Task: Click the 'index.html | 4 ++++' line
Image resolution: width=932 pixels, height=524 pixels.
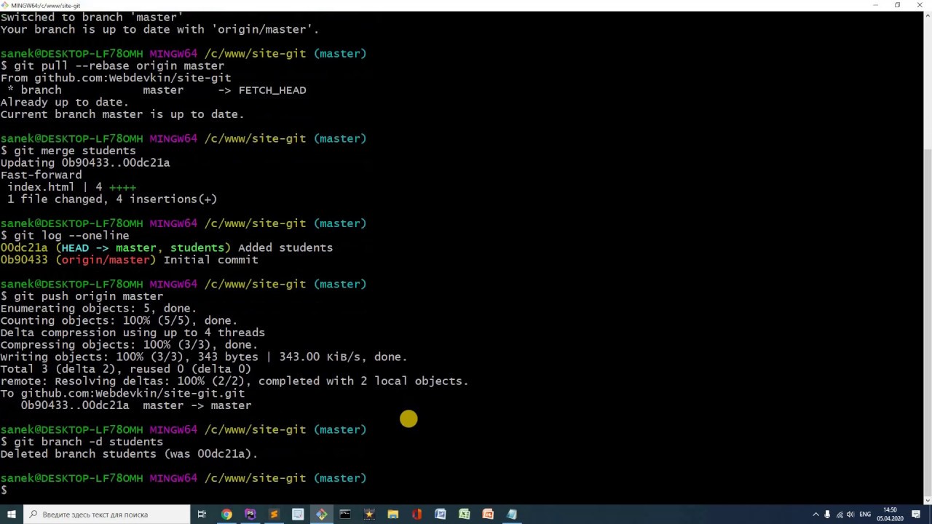Action: pos(71,187)
